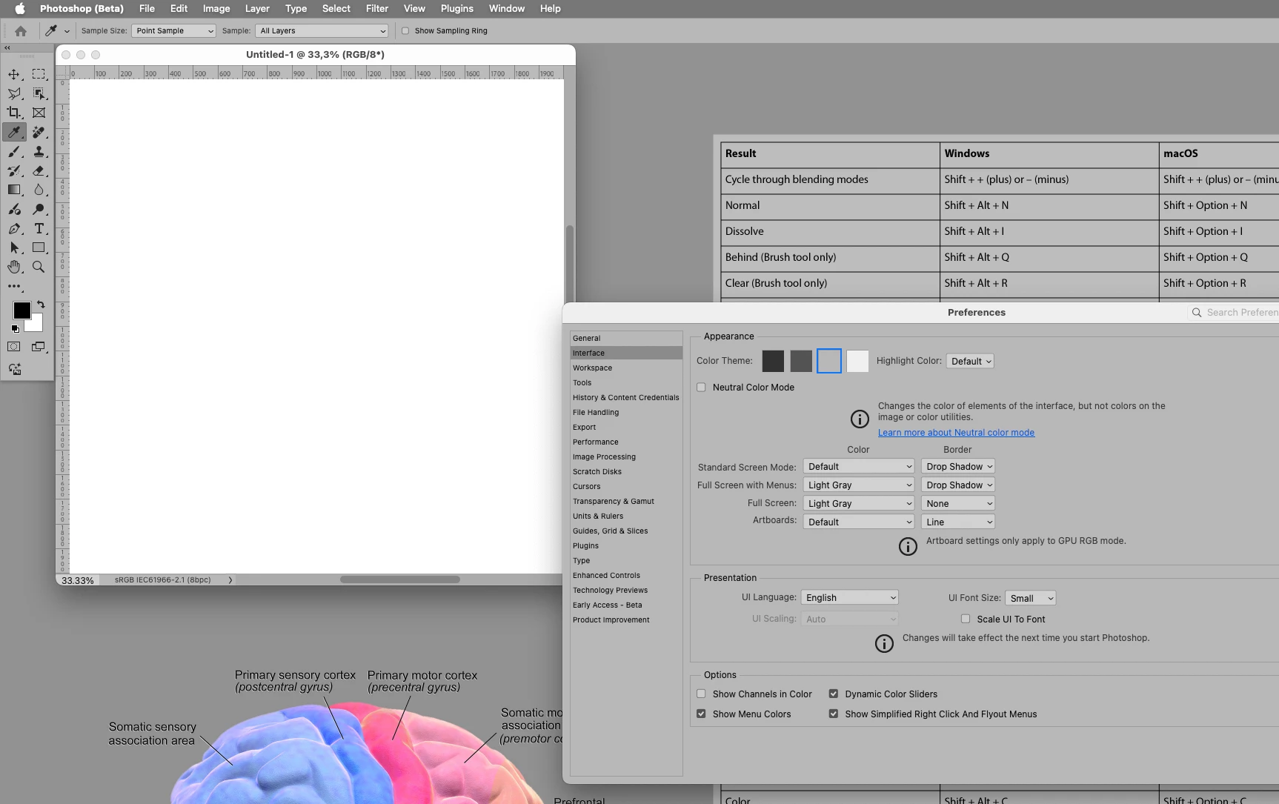1279x804 pixels.
Task: Open the Sample Size dropdown
Action: click(173, 31)
